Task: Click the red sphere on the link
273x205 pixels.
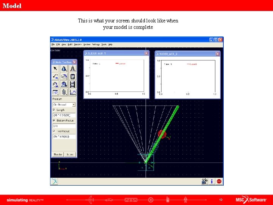Action: pyautogui.click(x=162, y=134)
